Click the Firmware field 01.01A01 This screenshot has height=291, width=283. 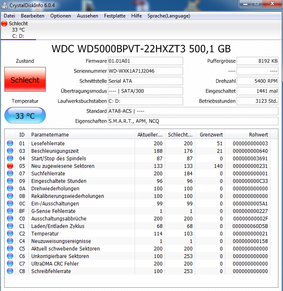point(145,61)
